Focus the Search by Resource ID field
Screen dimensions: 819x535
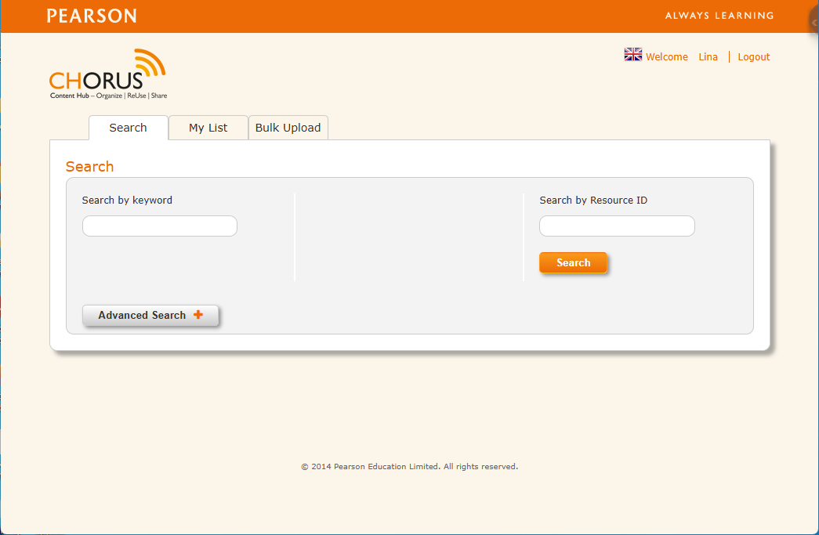[x=617, y=226]
